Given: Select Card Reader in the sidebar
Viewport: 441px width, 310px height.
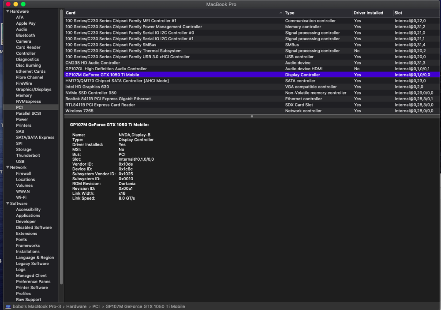Looking at the screenshot, I should pos(28,47).
